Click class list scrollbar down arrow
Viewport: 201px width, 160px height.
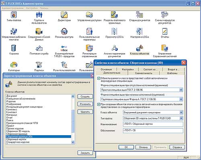click(x=73, y=142)
